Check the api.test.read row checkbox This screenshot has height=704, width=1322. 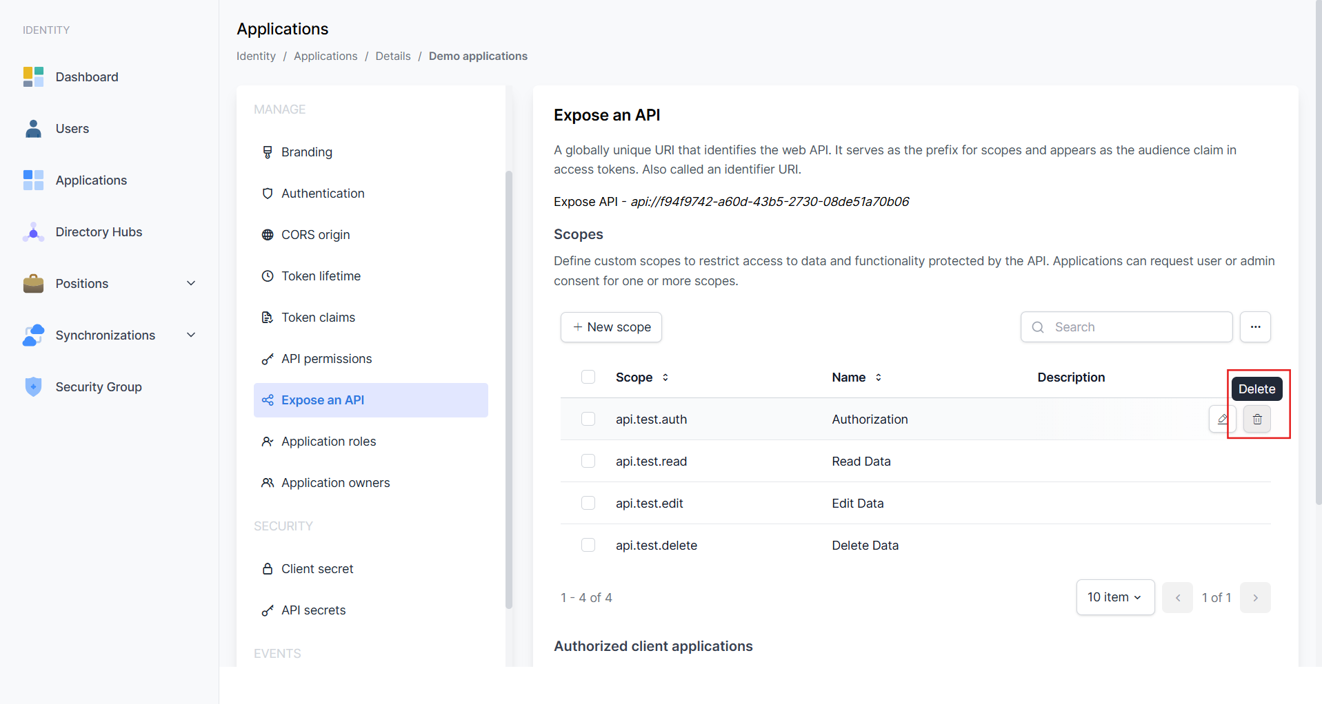(x=588, y=461)
